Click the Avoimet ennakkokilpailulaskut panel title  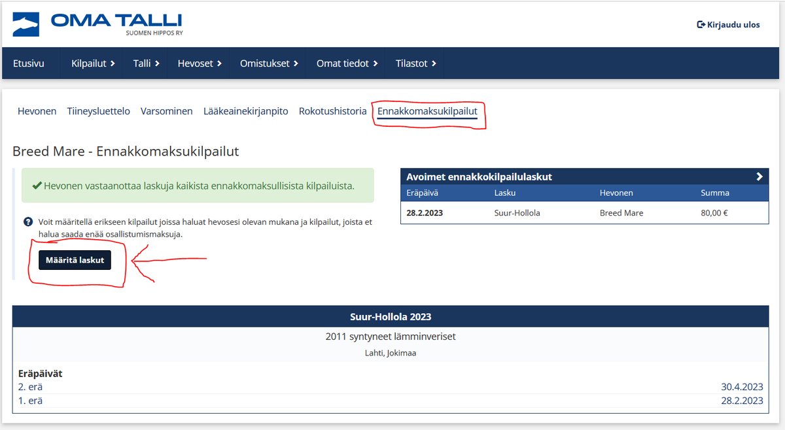480,177
